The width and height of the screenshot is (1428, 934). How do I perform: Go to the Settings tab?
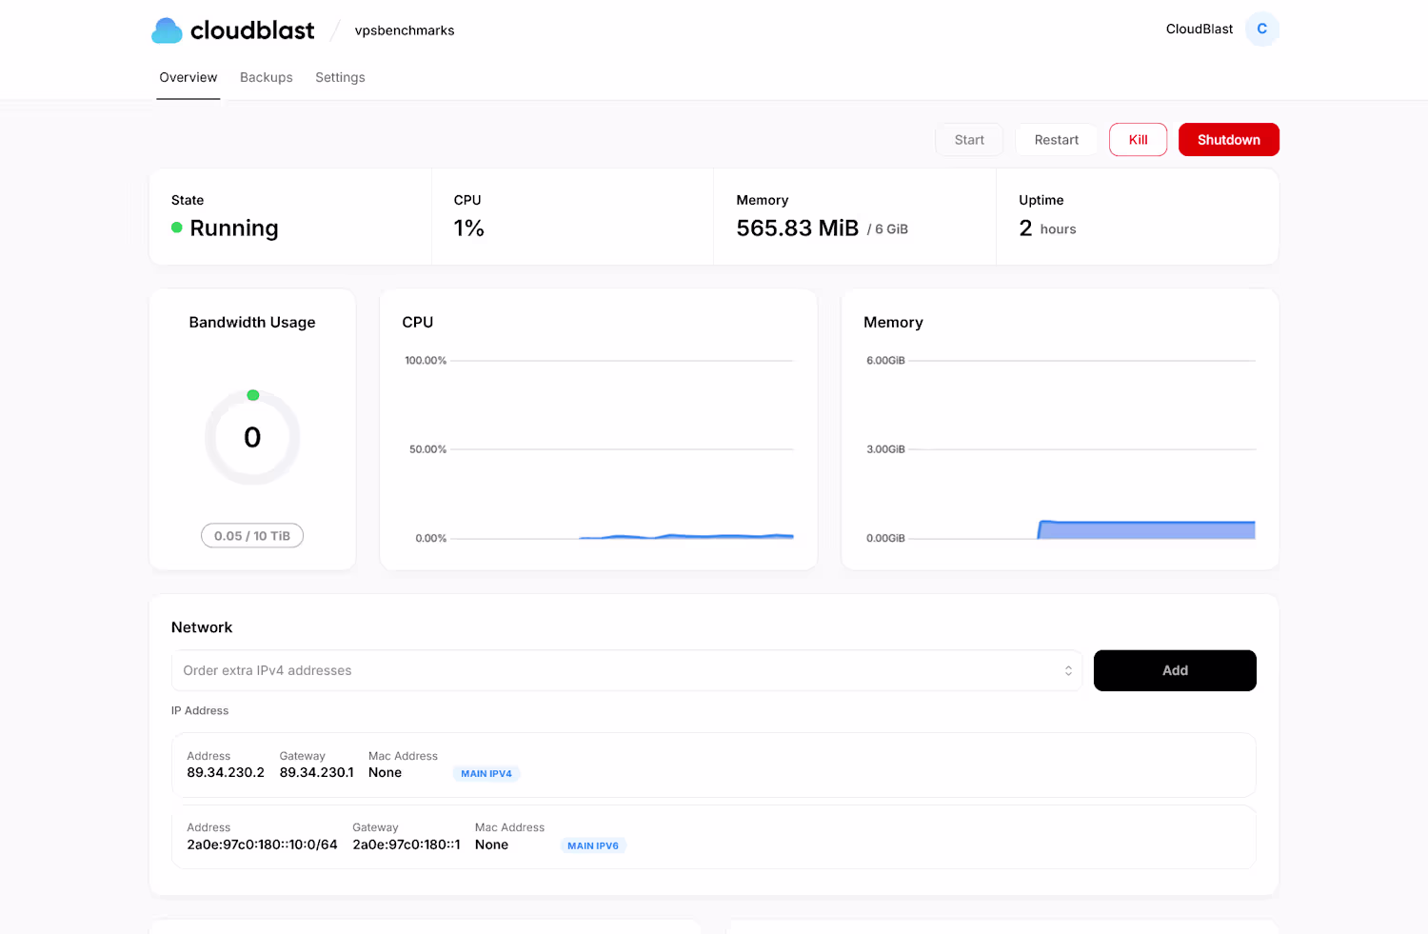[x=340, y=77]
